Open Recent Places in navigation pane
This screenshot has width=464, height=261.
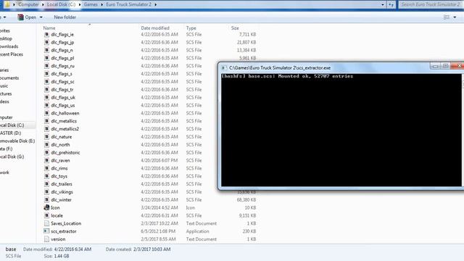coord(12,54)
